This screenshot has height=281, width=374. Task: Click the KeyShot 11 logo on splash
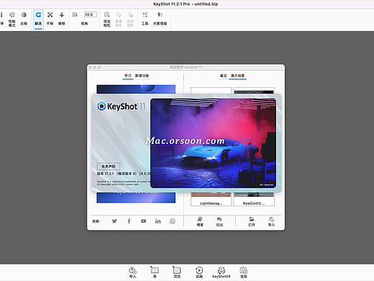pyautogui.click(x=121, y=107)
